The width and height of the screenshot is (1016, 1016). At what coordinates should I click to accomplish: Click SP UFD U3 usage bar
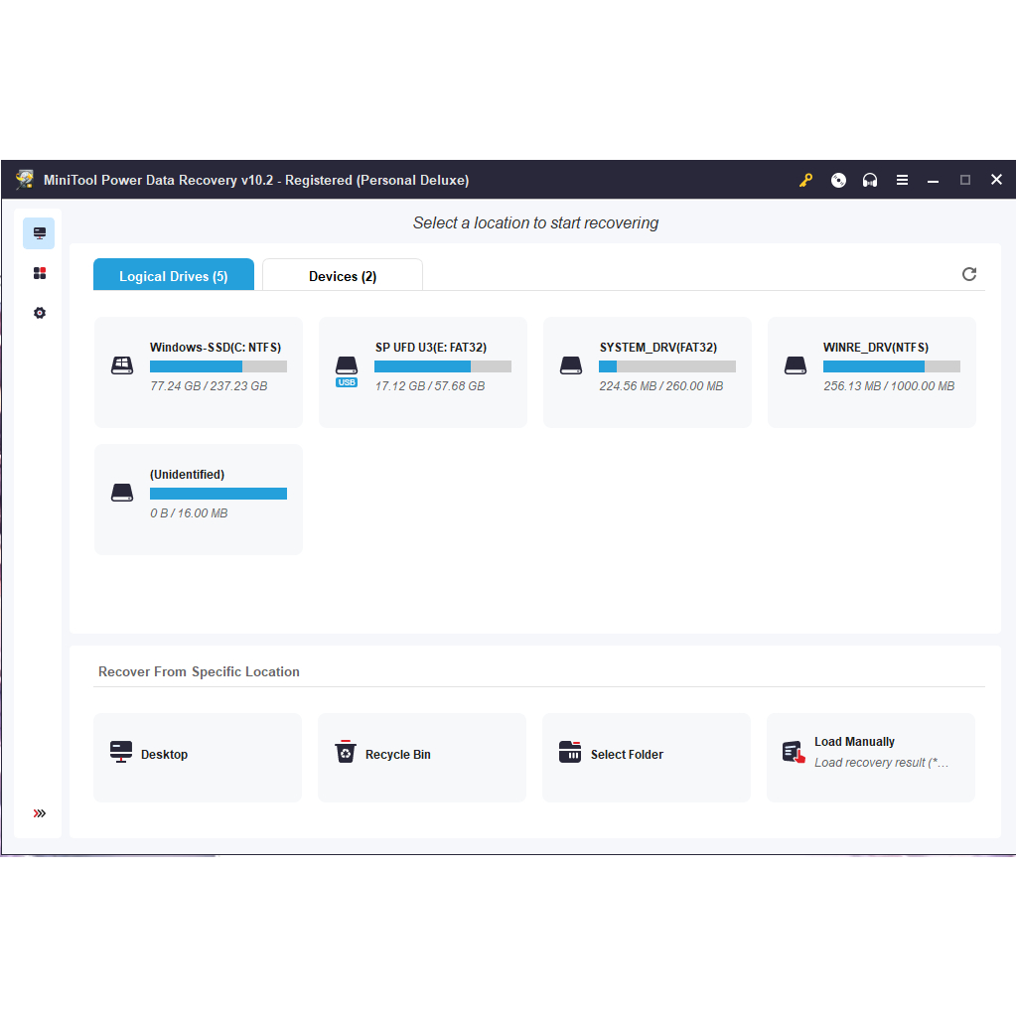(x=443, y=366)
